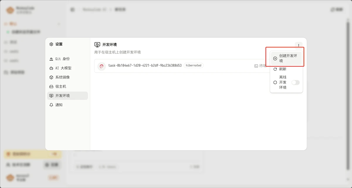Viewport: 352px width, 188px height.
Task: Select 开发环境 in the settings sidebar
Action: 67,96
